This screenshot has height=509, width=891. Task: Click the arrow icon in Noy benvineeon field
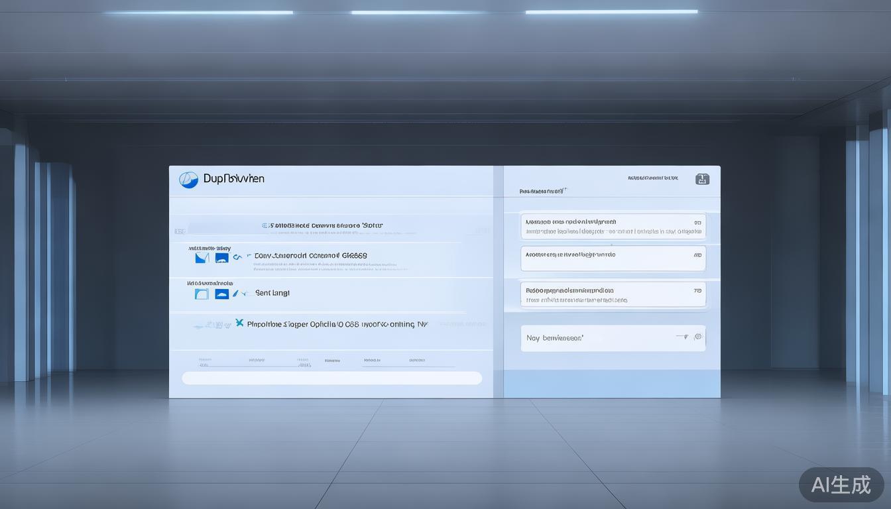pyautogui.click(x=682, y=337)
